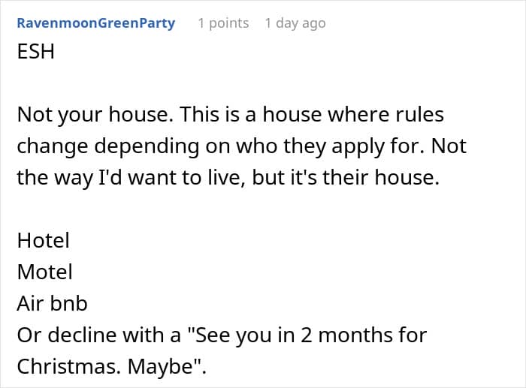Screen dimensions: 526x388
Task: Click the words 'Not your house.'
Action: pyautogui.click(x=94, y=114)
